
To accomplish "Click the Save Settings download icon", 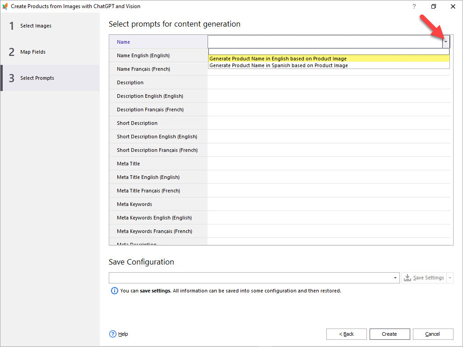I will click(x=407, y=278).
